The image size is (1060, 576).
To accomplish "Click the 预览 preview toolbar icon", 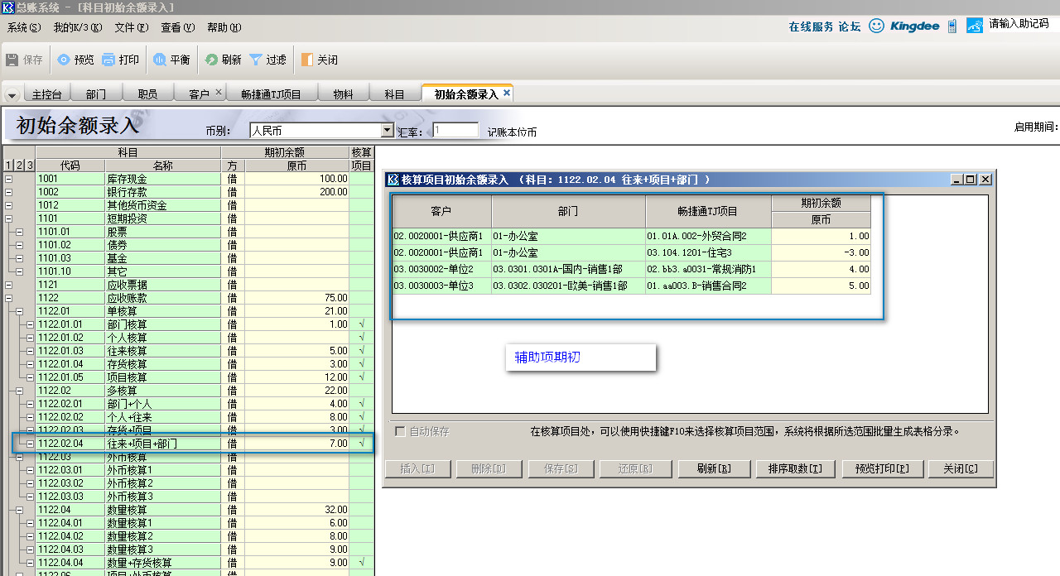I will click(x=64, y=60).
